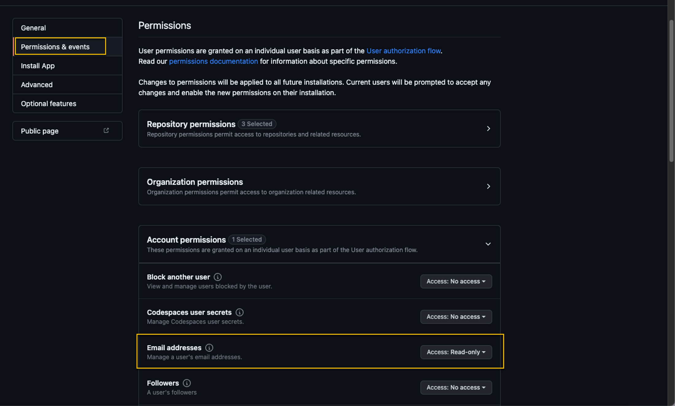Screen dimensions: 675x406
Task: Open Advanced sidebar item
Action: 67,85
